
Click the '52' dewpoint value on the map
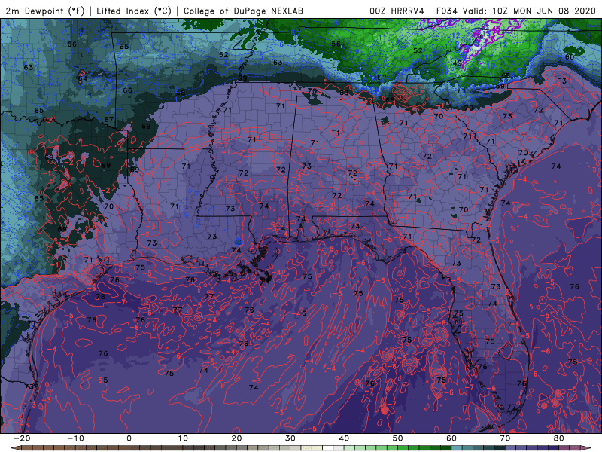pos(418,50)
